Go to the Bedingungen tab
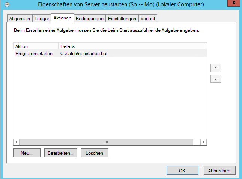 tap(90, 19)
